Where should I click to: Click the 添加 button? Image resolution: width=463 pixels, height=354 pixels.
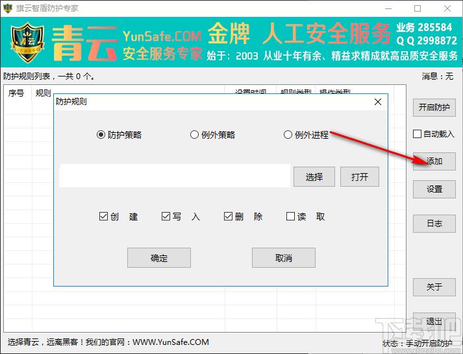click(434, 161)
